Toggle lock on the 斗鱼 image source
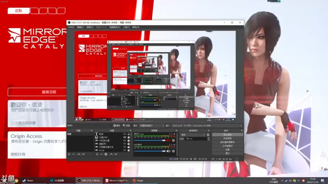This screenshot has height=184, width=328. pos(129,137)
